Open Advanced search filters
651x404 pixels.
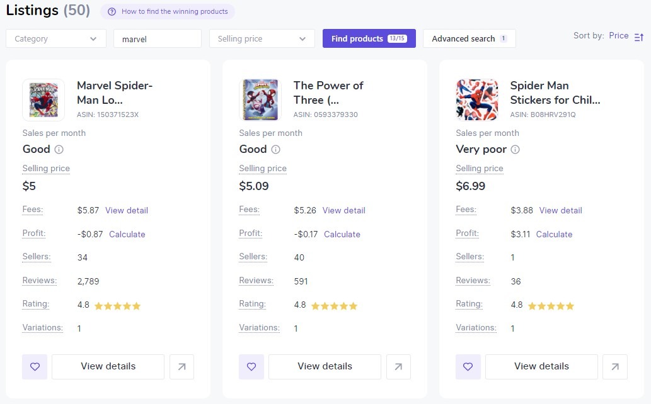pos(470,38)
